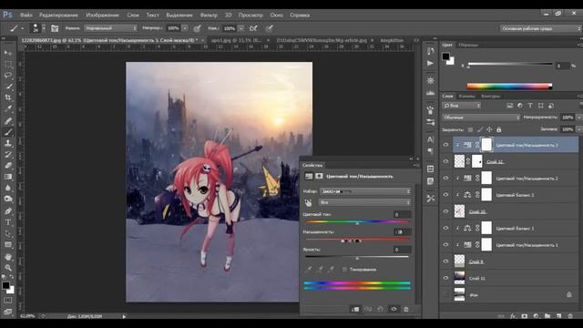The height and width of the screenshot is (328, 583).
Task: Open the Image menu
Action: click(102, 15)
